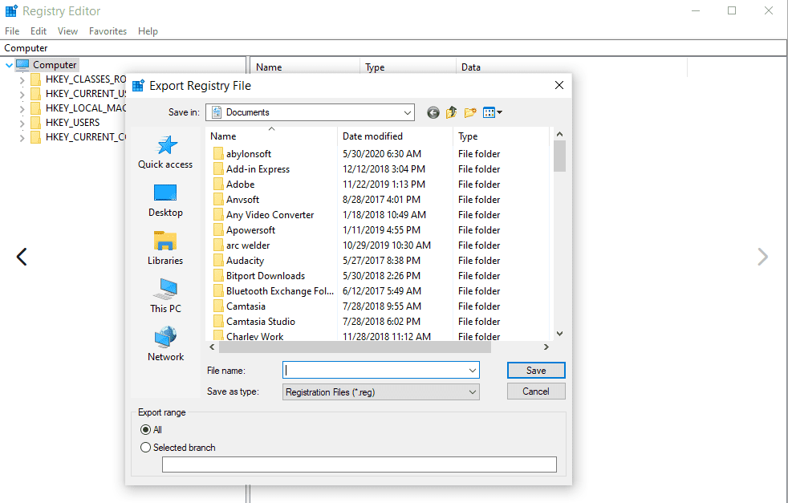Click the Registry Editor app icon
The width and height of the screenshot is (788, 503).
click(11, 10)
